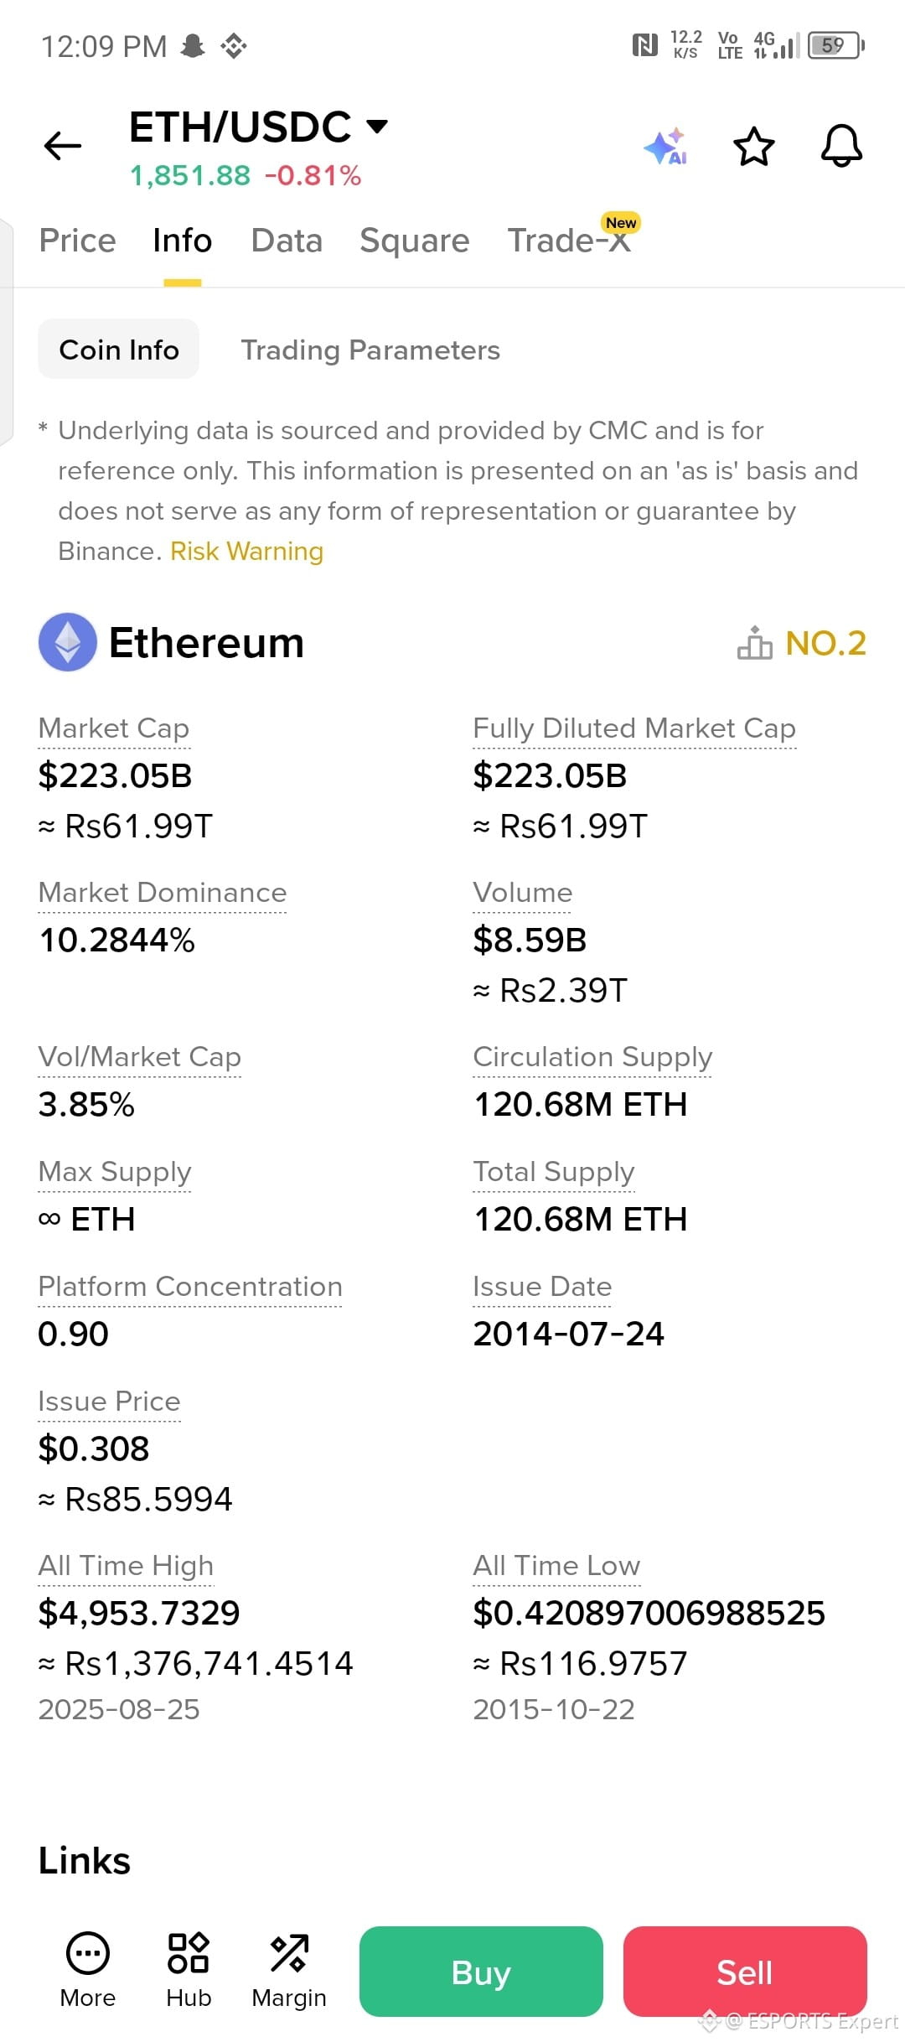Open the Trade-X tab
This screenshot has width=905, height=2042.
click(569, 241)
